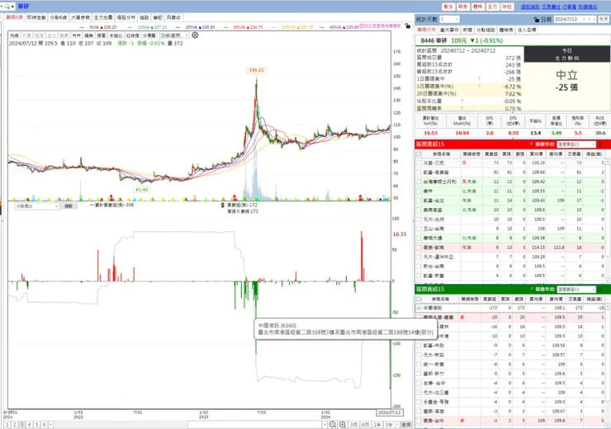Click the chart settings gear icon
Screen dimensions: 611x429
click(x=195, y=35)
